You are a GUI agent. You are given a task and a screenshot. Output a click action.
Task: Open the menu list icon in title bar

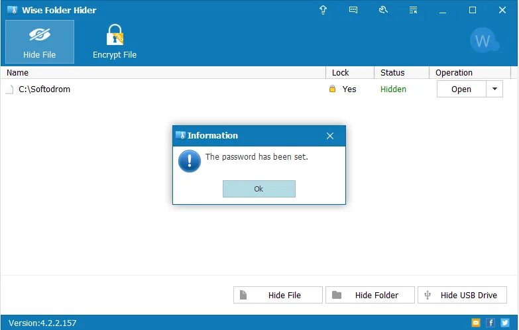coord(413,10)
